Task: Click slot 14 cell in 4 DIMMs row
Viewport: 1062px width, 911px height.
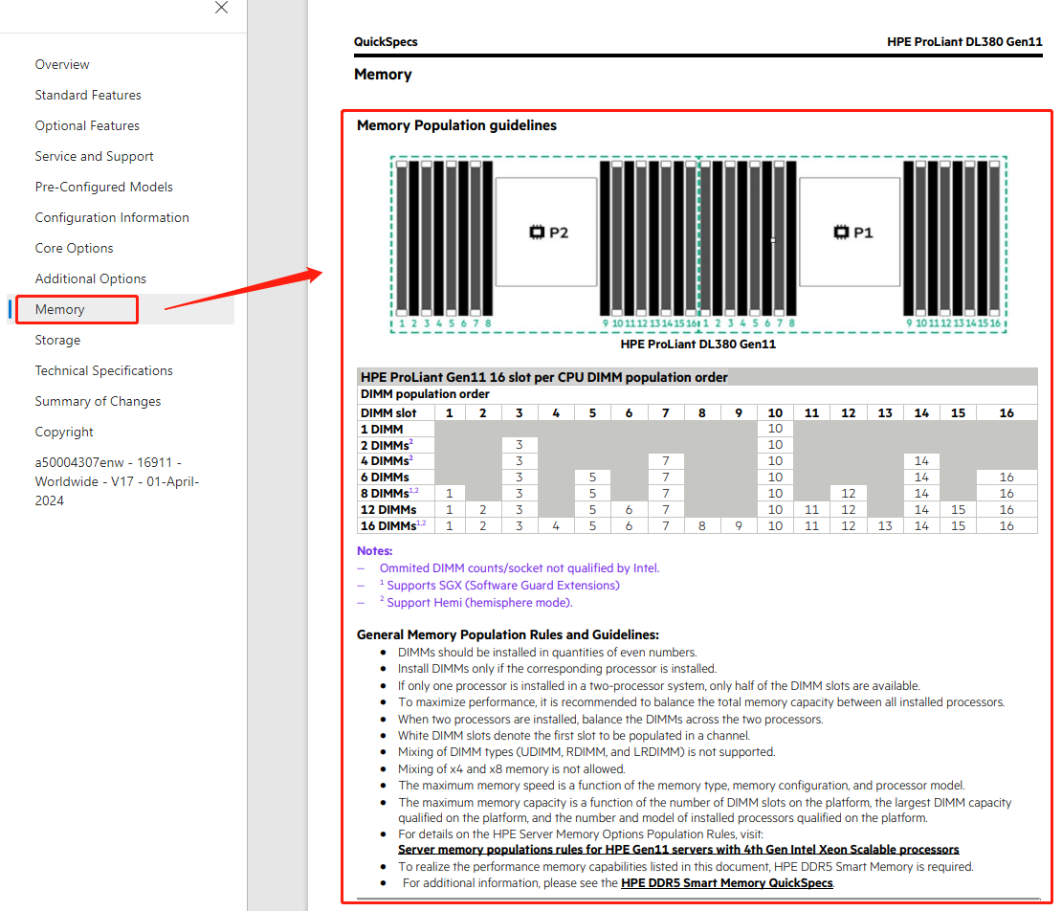Action: coord(921,461)
